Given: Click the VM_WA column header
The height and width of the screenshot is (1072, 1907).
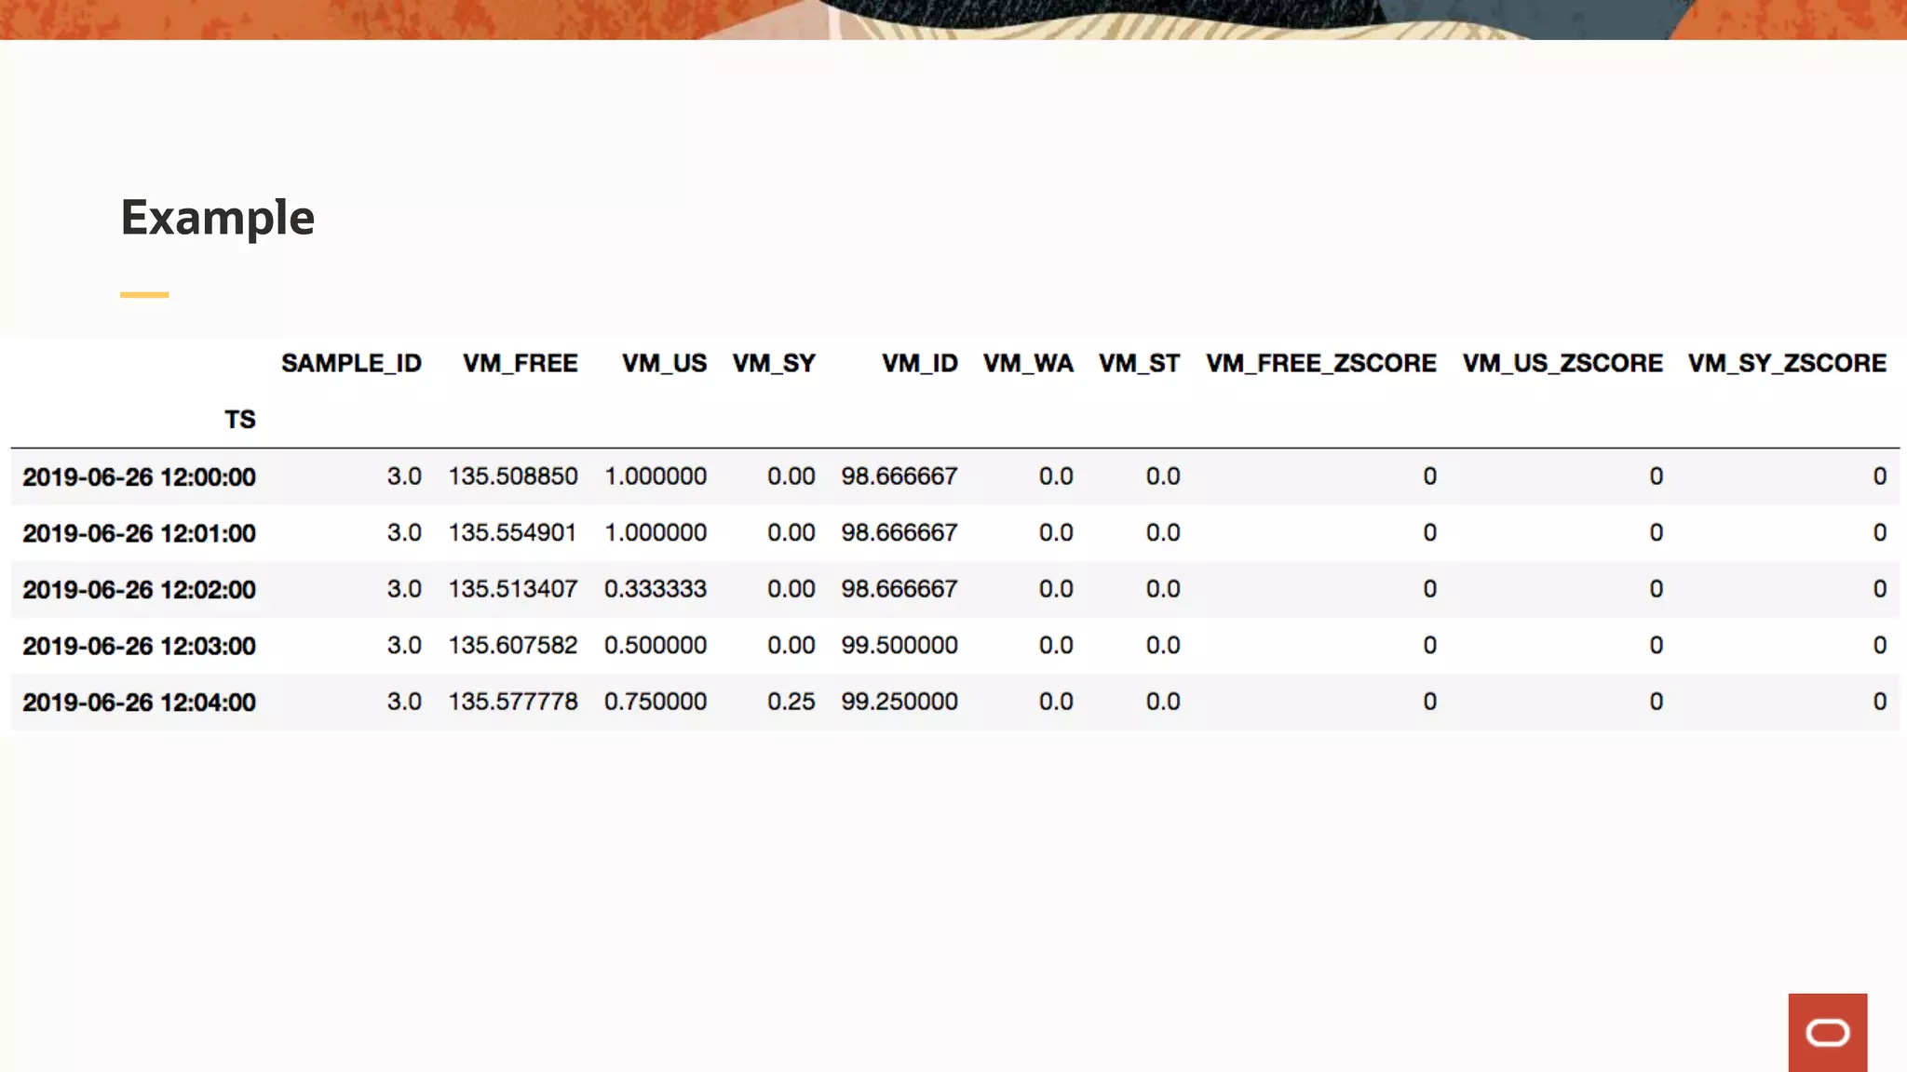Looking at the screenshot, I should click(x=1028, y=363).
